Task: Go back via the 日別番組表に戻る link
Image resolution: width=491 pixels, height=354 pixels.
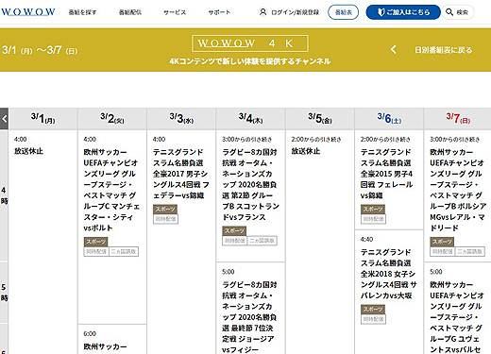Action: [x=444, y=50]
